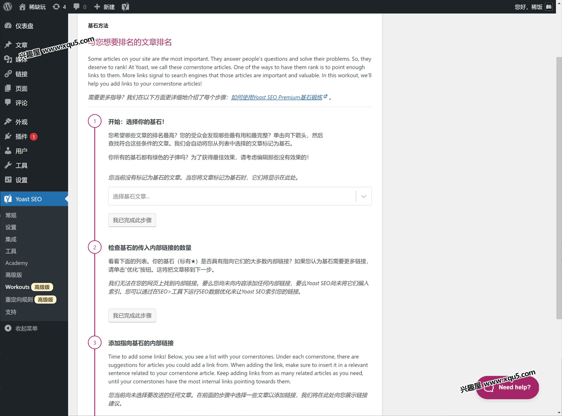Click the chain link icon beside 链接
The image size is (562, 416).
[x=8, y=74]
